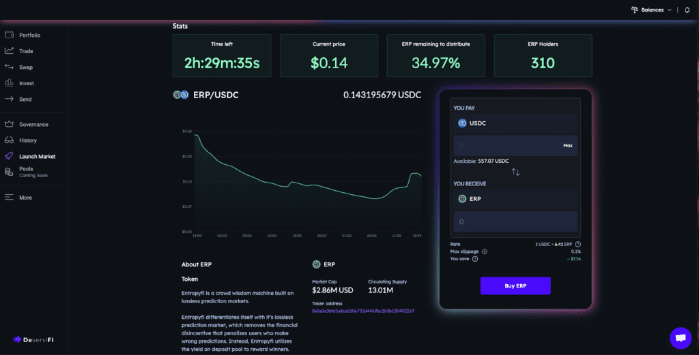Click the History glasses icon
This screenshot has width=699, height=355.
click(x=9, y=140)
